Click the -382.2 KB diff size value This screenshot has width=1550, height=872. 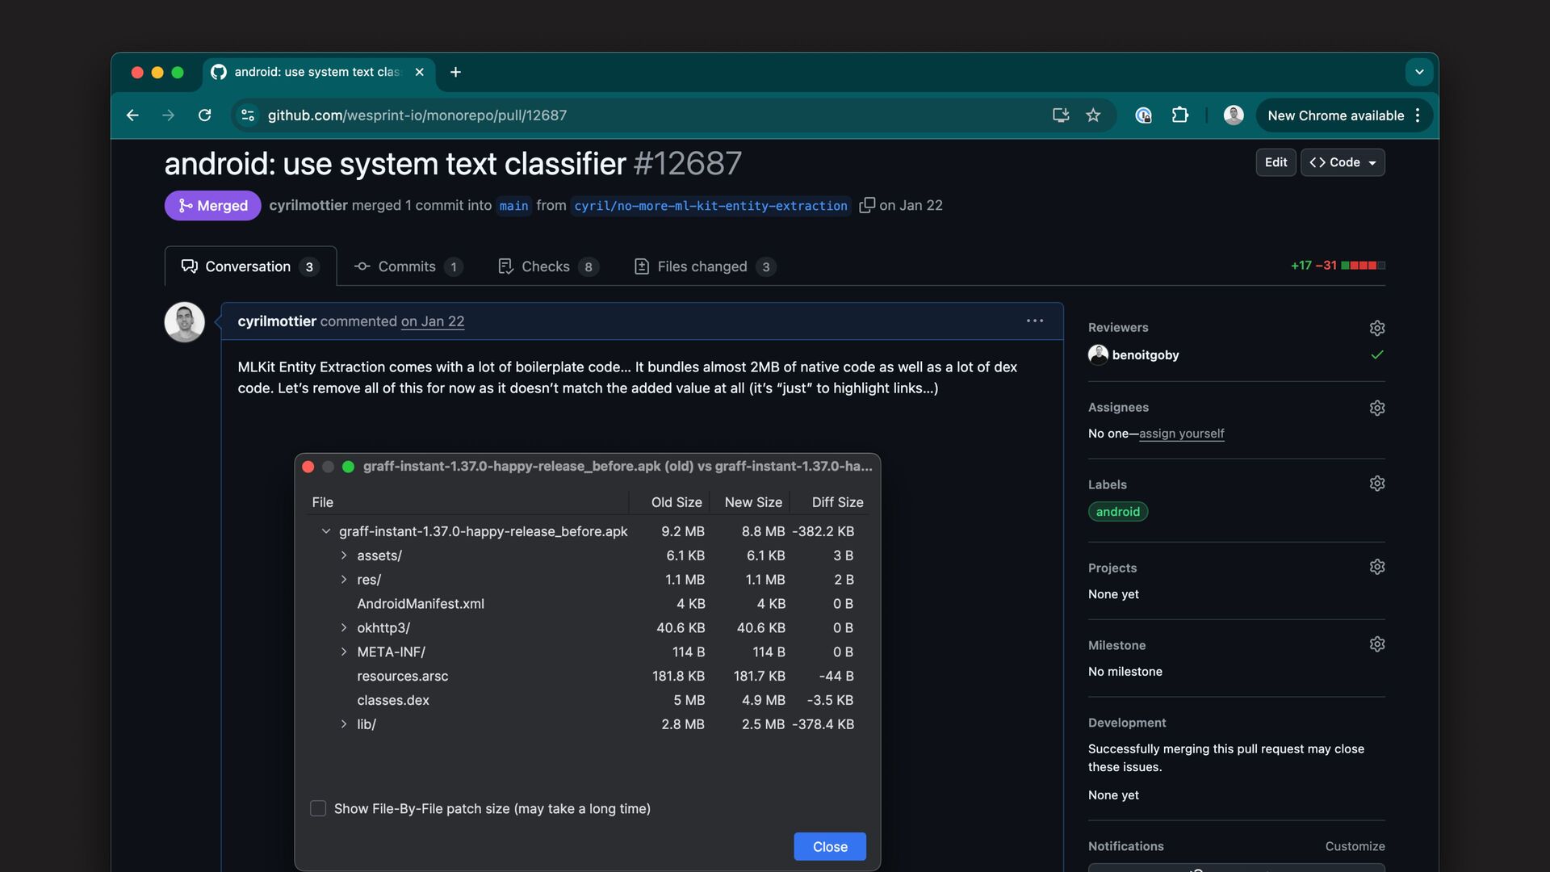click(x=823, y=531)
